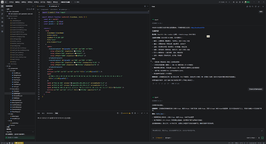The height and width of the screenshot is (144, 266).
Task: Click the New File icon in explorer header
Action: click(27, 9)
